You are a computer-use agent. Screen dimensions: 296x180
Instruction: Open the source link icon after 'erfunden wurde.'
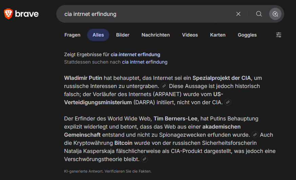pyautogui.click(x=255, y=135)
